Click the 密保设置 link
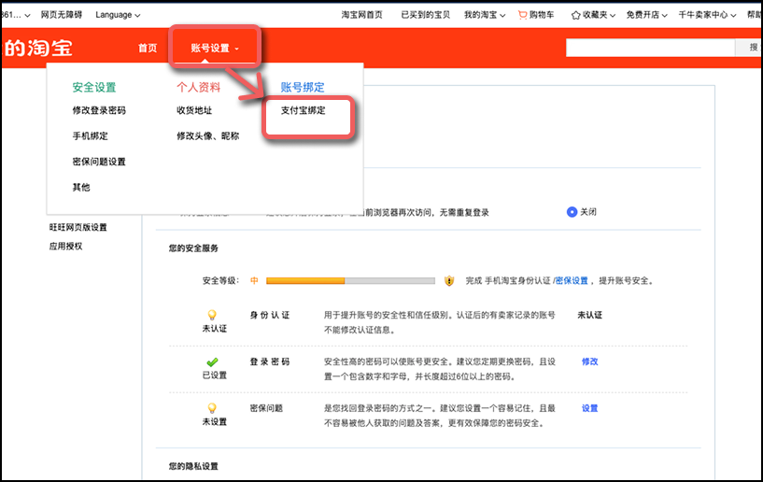Viewport: 763px width, 482px height. point(572,280)
